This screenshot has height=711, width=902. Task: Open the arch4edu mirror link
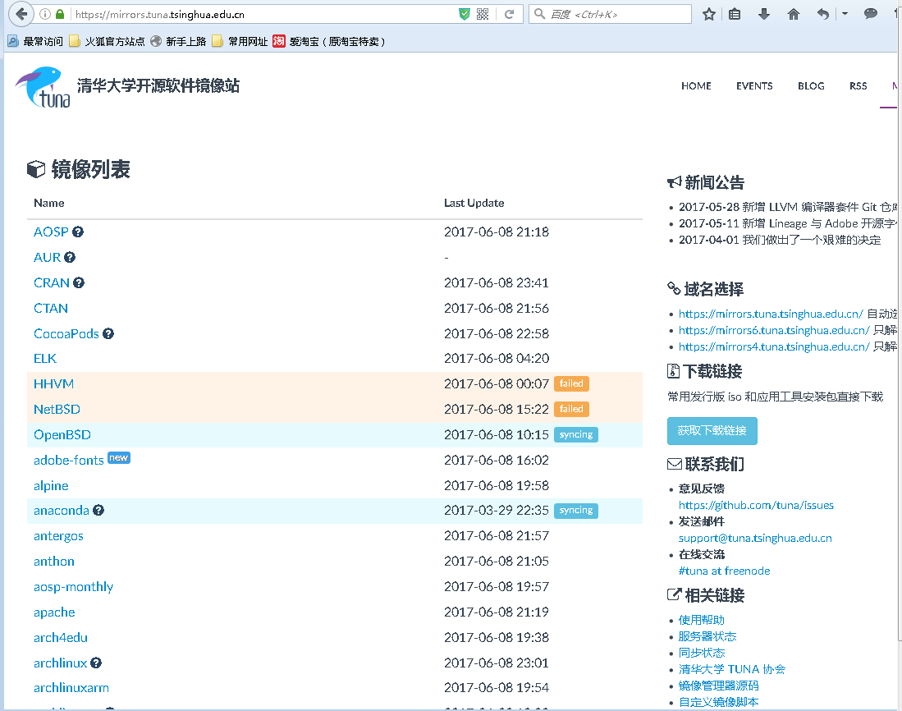point(61,637)
